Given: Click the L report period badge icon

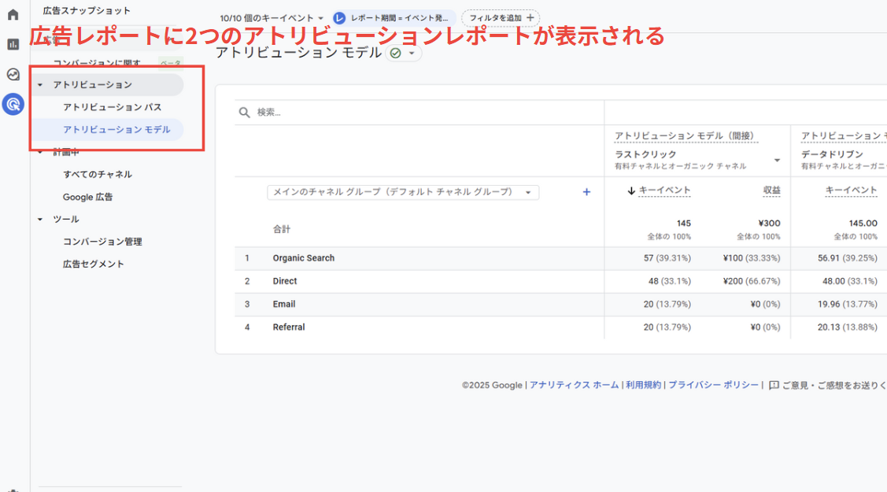Looking at the screenshot, I should pos(339,18).
